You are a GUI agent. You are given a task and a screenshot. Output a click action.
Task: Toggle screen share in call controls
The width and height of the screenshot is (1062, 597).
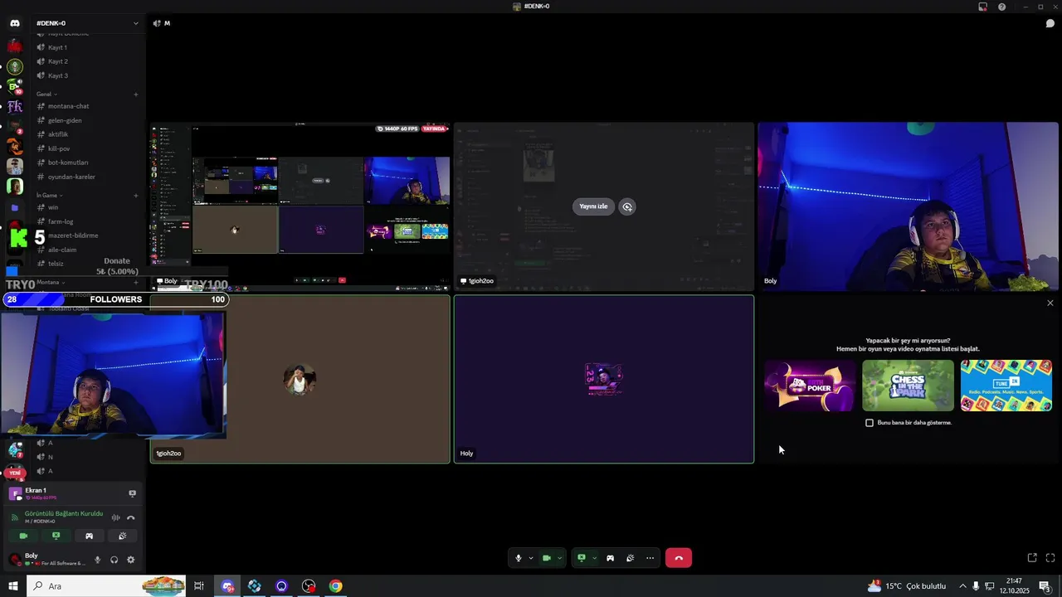pos(582,558)
